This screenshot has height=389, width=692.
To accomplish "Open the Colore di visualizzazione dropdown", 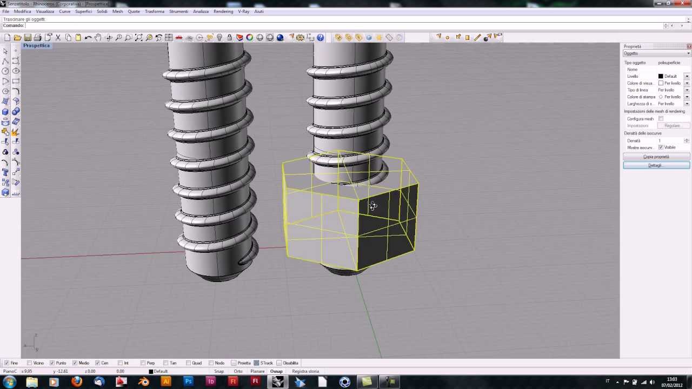I will click(x=687, y=83).
